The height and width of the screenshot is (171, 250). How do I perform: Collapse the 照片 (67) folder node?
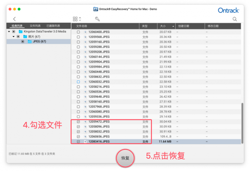(14, 36)
